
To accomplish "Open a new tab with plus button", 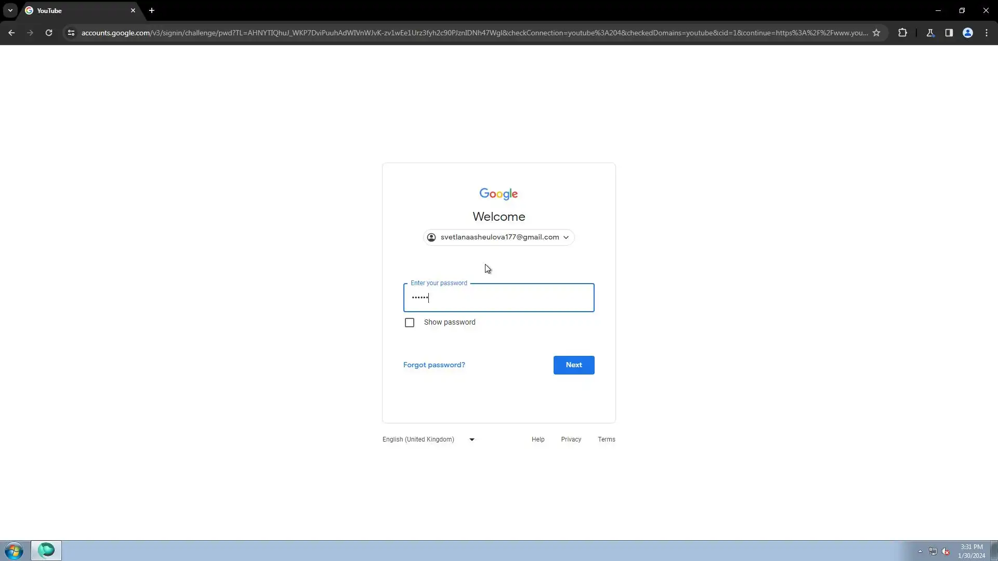I will tap(152, 10).
